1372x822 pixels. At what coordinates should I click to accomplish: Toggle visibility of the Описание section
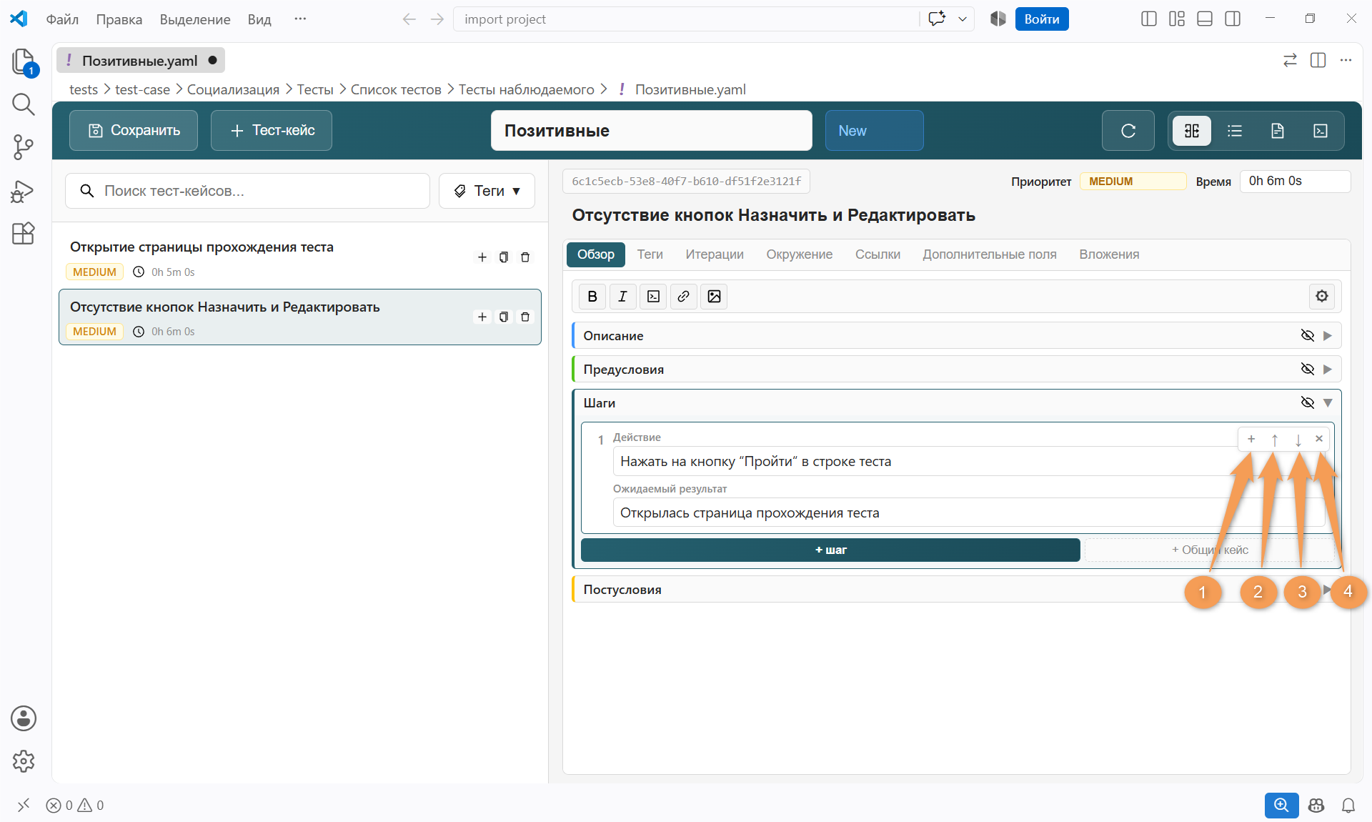click(1308, 335)
